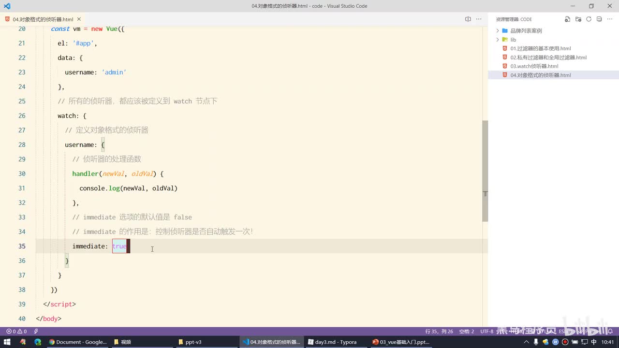619x348 pixels.
Task: Click the selected 'true' value on line 35
Action: click(119, 246)
